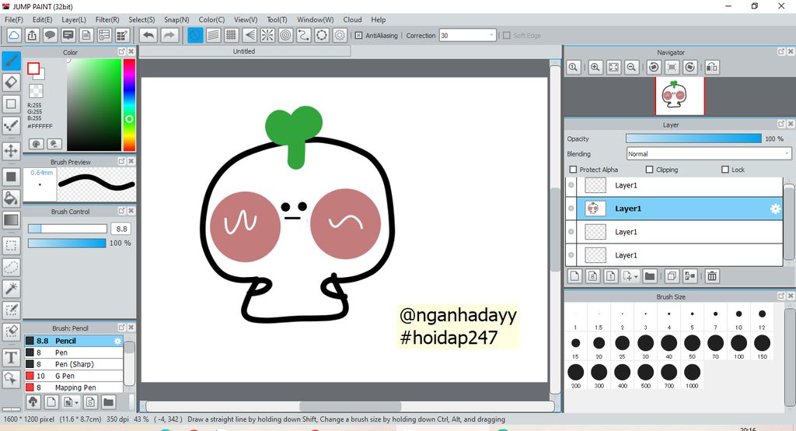Click the transparent color swatch

(36, 91)
